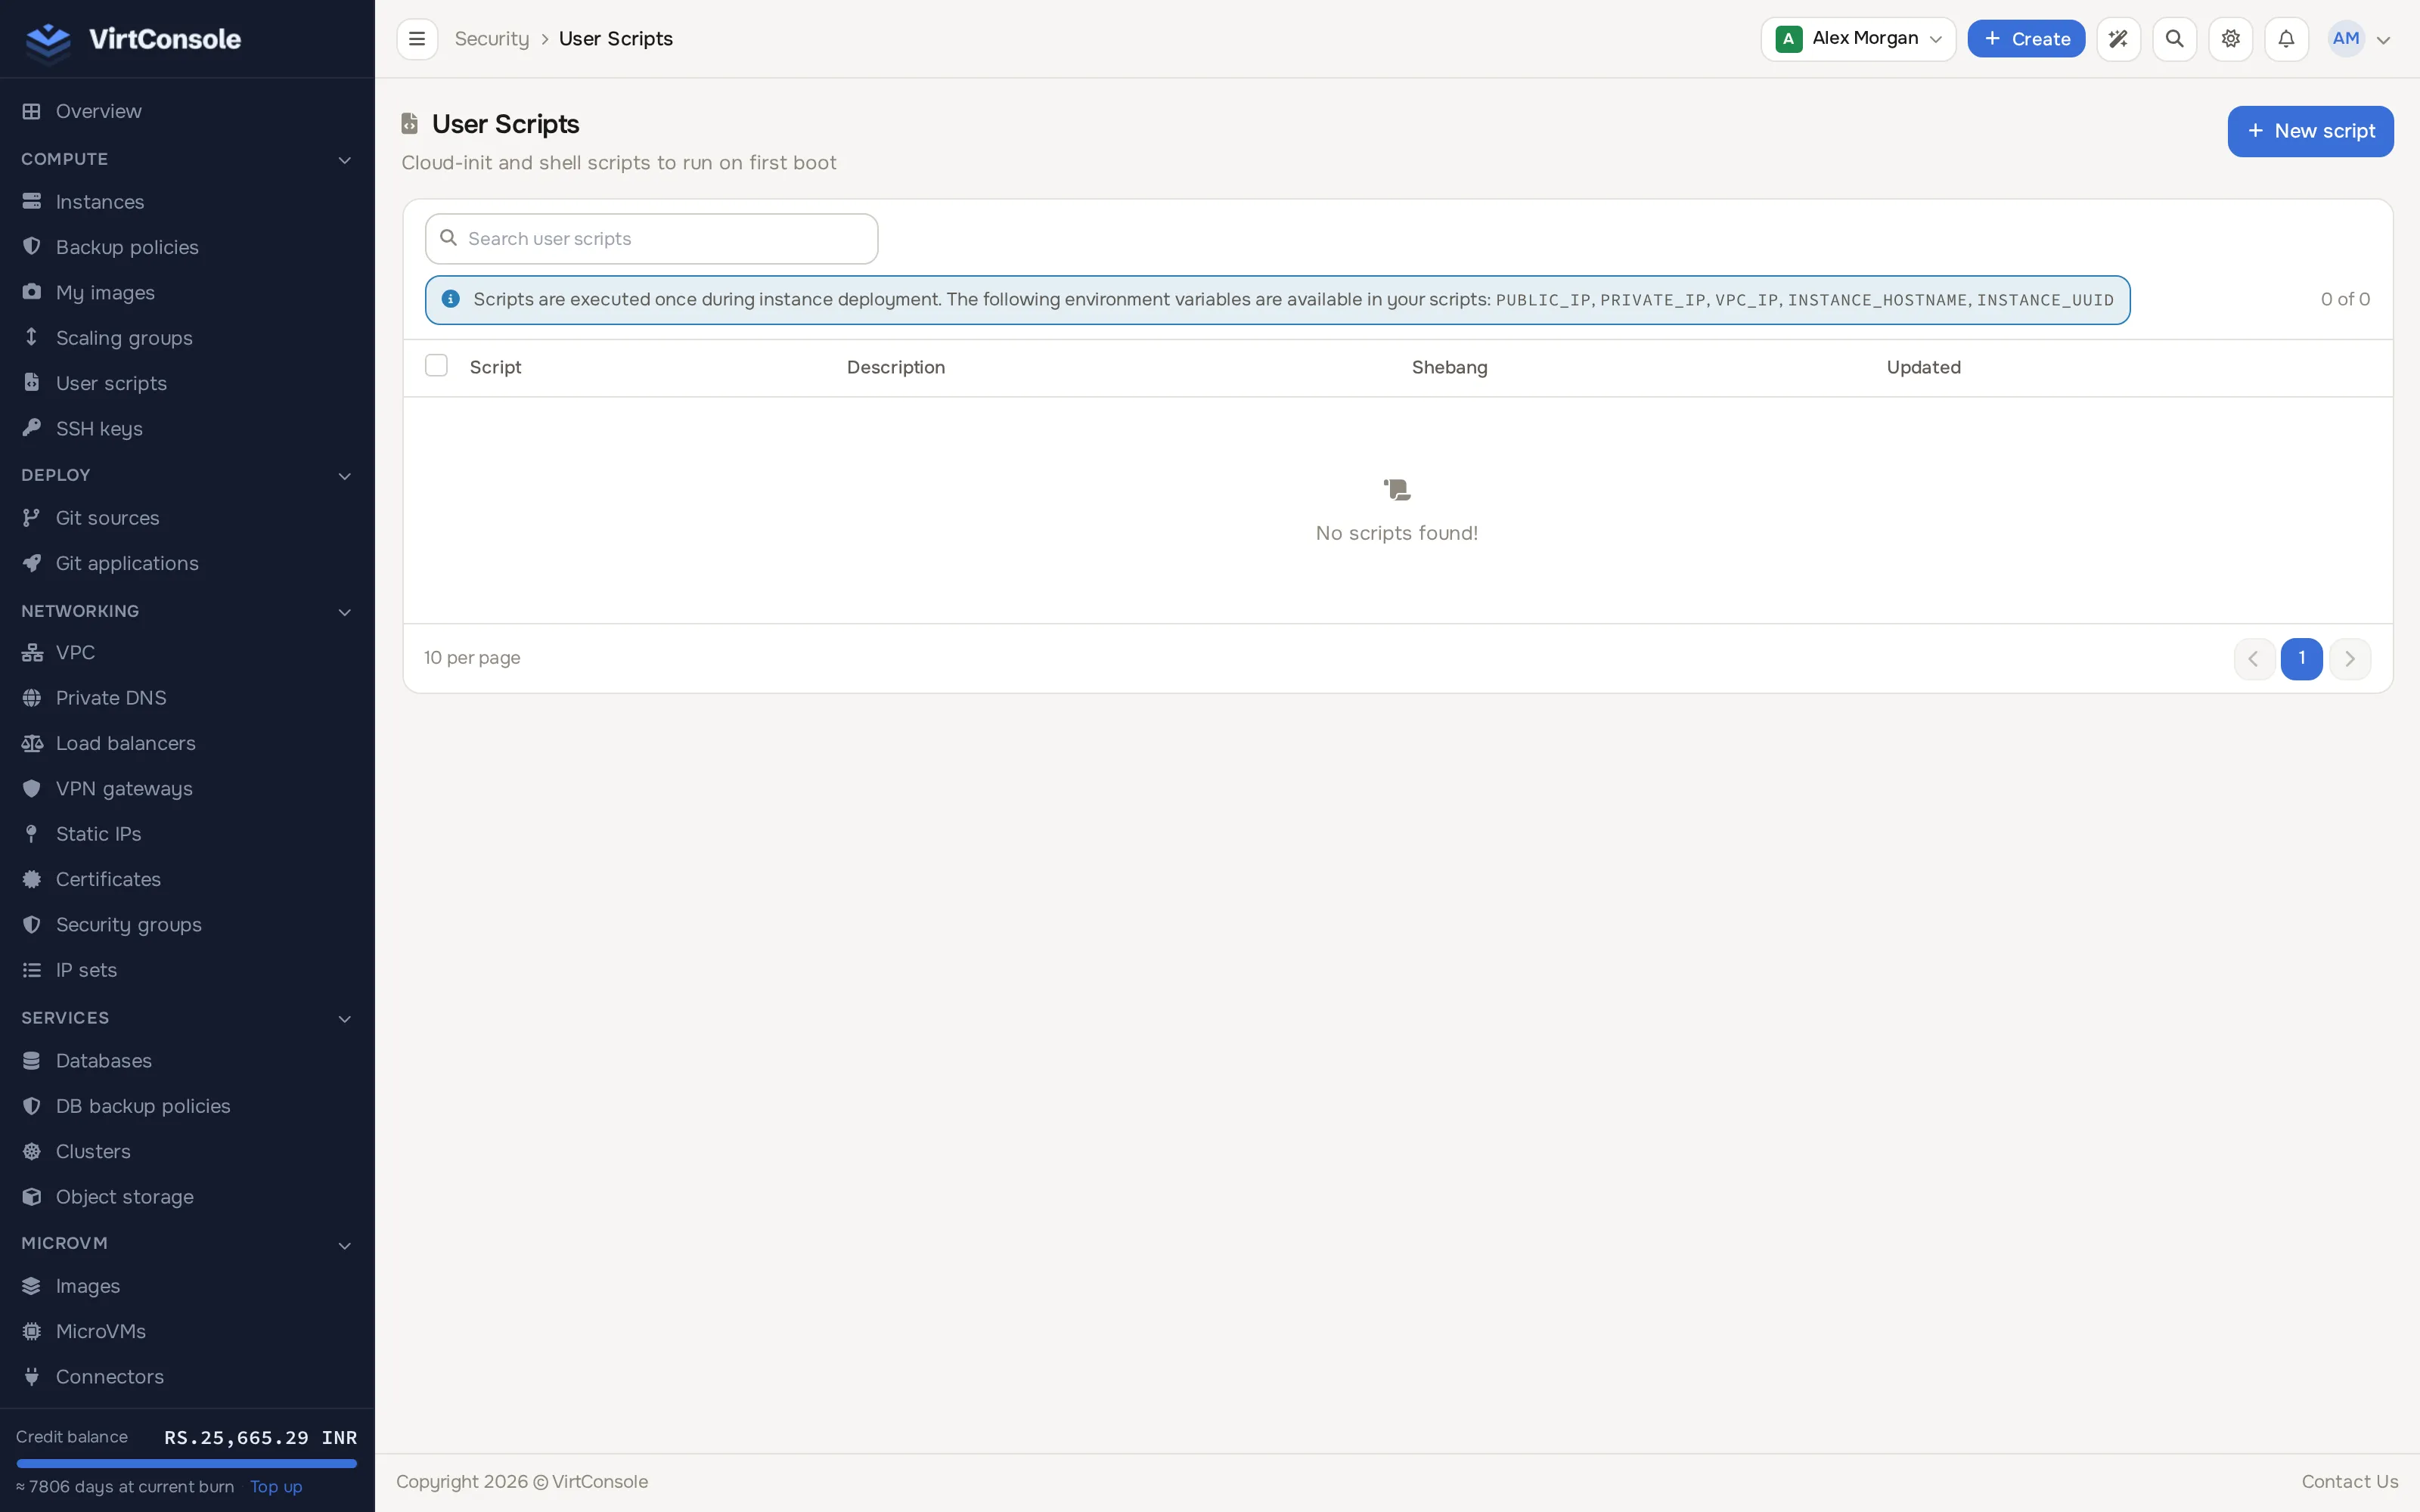Open Alex Morgan account switcher dropdown
The image size is (2420, 1512).
pos(1858,39)
